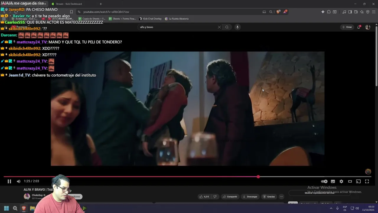Pause the YouTube video
This screenshot has width=378, height=213.
click(x=9, y=181)
